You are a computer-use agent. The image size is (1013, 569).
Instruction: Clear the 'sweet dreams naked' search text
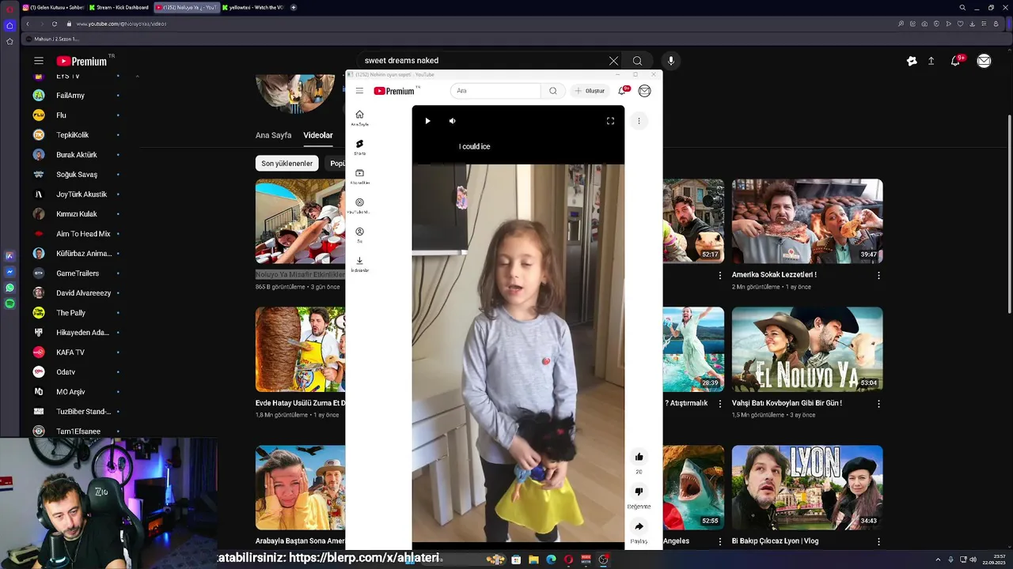click(x=613, y=61)
